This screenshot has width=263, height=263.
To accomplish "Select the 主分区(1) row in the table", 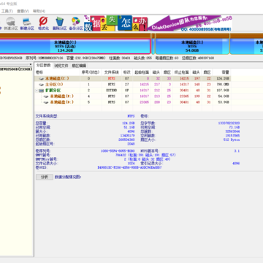I will (x=133, y=84).
